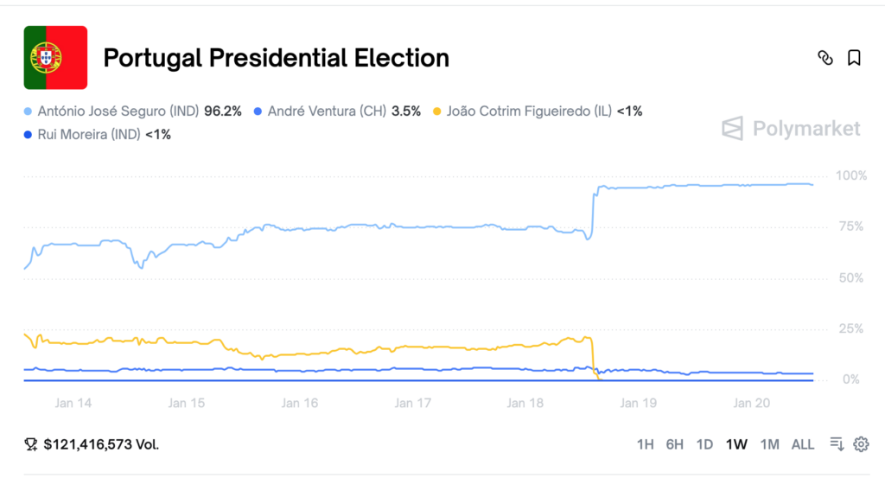The width and height of the screenshot is (885, 478).
Task: Click the $121,416,573 Vol. text
Action: 101,444
